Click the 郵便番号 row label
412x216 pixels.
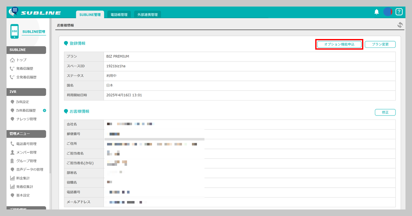point(74,134)
